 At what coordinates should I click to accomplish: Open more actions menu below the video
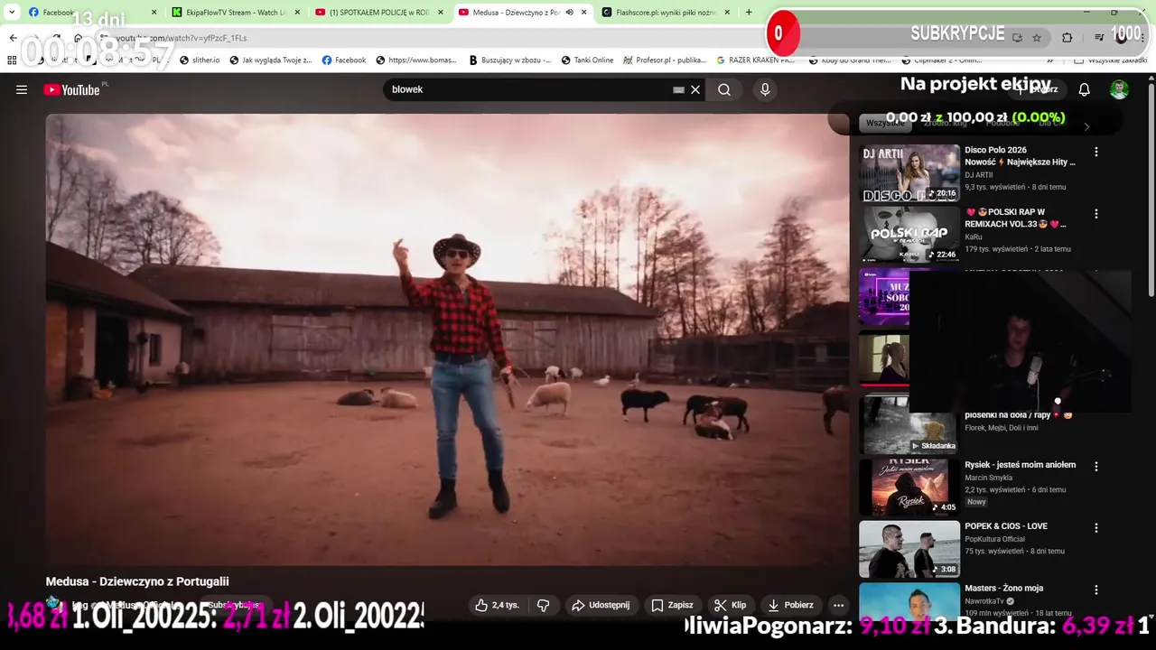[838, 605]
